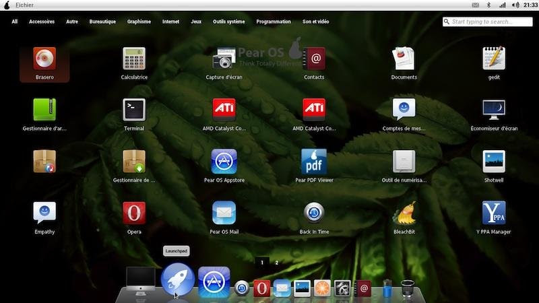Click the Opera icon in the dock
Image resolution: width=539 pixels, height=303 pixels.
(261, 288)
